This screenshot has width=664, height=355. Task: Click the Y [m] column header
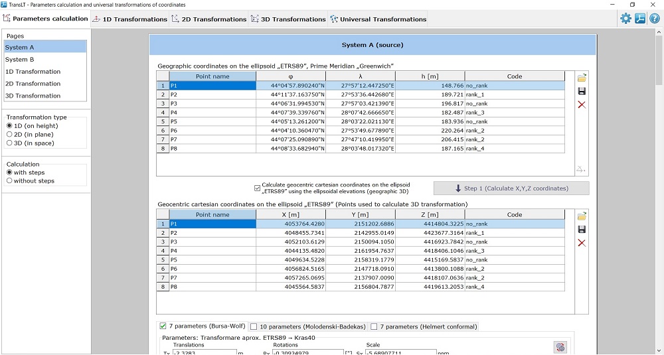pos(361,214)
